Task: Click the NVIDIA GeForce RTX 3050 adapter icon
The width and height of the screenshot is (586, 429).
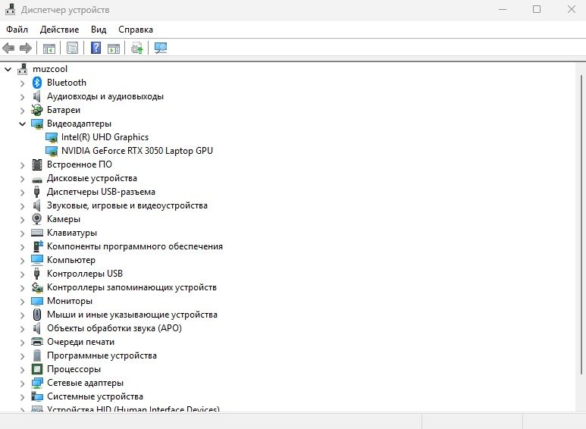Action: [52, 151]
